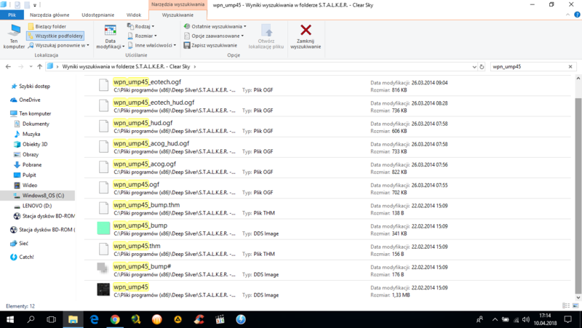Open Inne właściwości dropdown
The width and height of the screenshot is (582, 328).
(152, 45)
